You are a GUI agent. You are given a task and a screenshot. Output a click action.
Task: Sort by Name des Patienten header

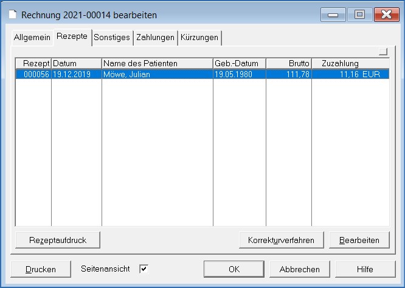pyautogui.click(x=157, y=63)
